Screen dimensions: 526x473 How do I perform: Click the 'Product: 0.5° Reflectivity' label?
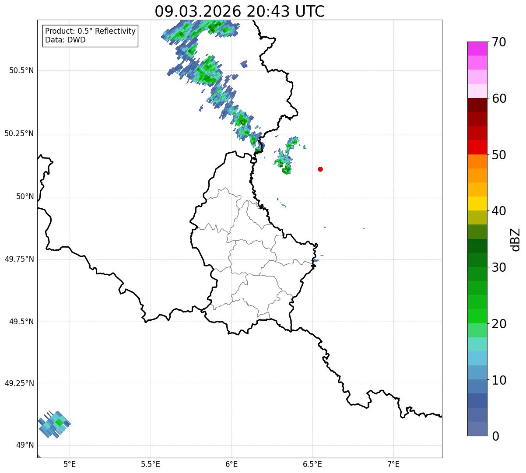coord(90,32)
